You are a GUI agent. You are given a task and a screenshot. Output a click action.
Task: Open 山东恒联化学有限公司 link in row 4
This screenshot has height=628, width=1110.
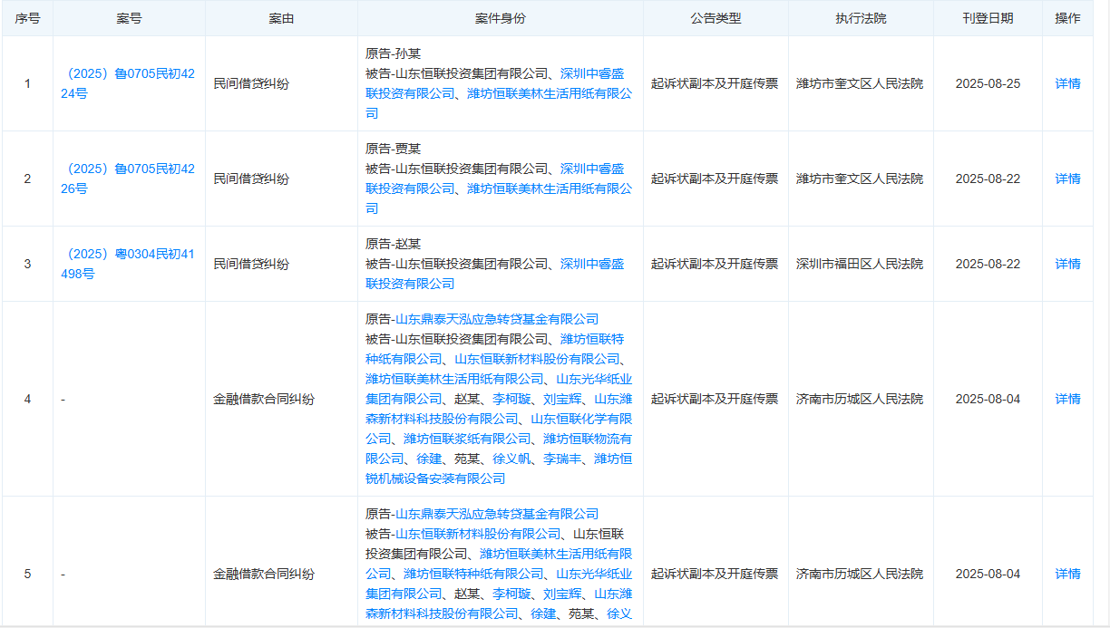coord(499,429)
